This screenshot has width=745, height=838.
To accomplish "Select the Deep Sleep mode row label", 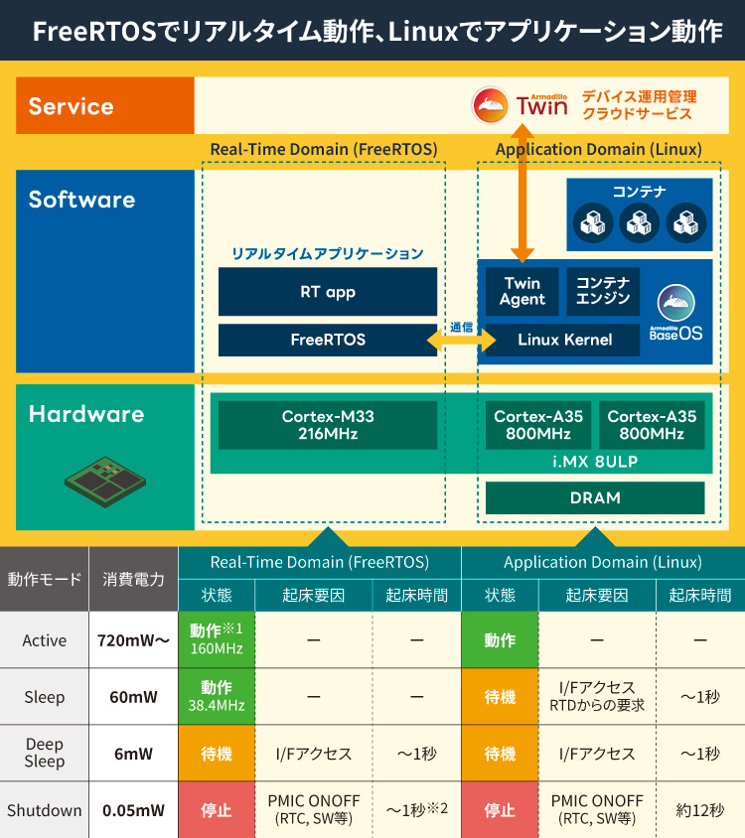I will tap(45, 753).
